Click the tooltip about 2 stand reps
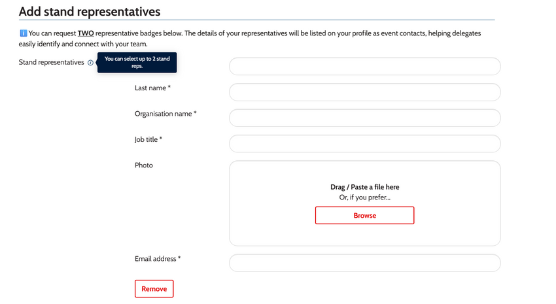 137,62
